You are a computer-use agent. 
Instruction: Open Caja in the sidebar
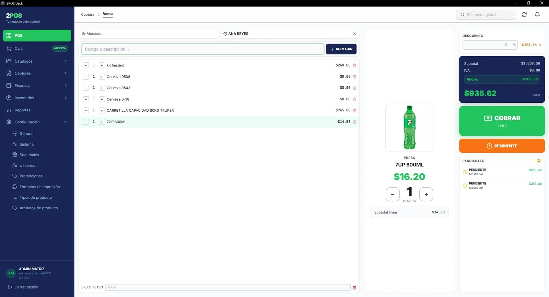point(37,48)
